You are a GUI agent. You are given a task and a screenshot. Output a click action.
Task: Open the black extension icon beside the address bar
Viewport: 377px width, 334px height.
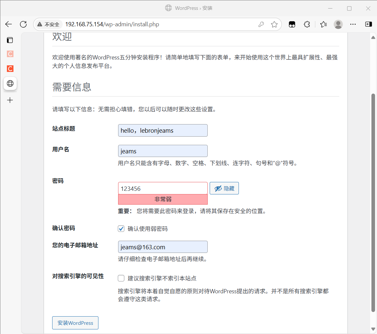click(x=292, y=24)
